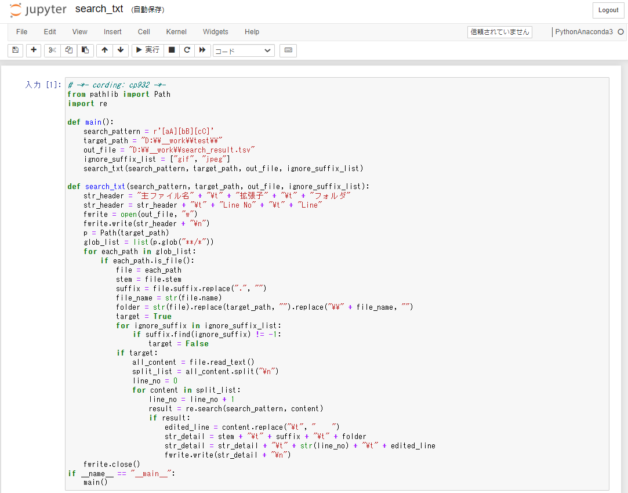Click the re.search(search_pattern, content) line
This screenshot has height=493, width=628.
pyautogui.click(x=235, y=408)
